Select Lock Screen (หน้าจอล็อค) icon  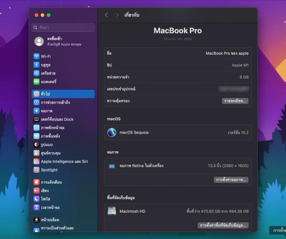tap(36, 220)
